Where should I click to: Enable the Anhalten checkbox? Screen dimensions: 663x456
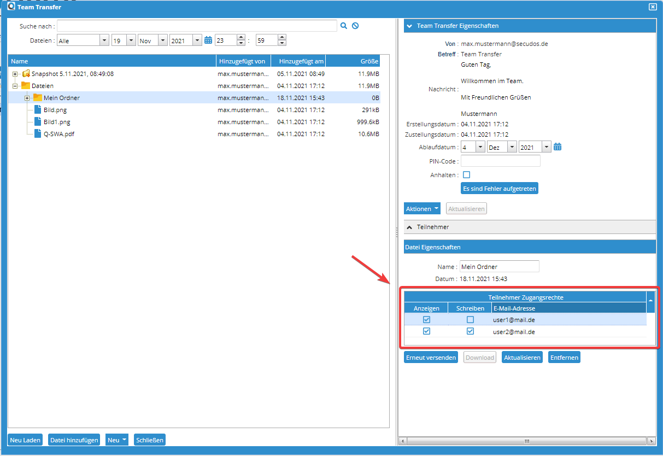point(466,175)
